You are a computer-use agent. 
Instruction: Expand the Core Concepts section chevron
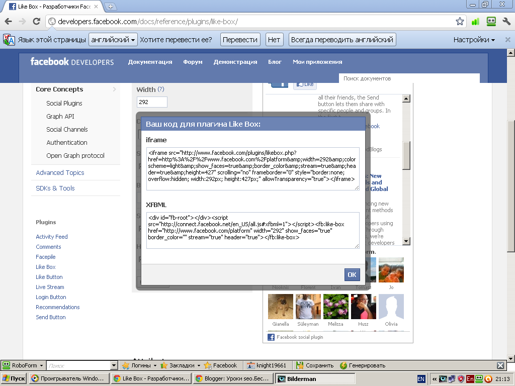[114, 89]
